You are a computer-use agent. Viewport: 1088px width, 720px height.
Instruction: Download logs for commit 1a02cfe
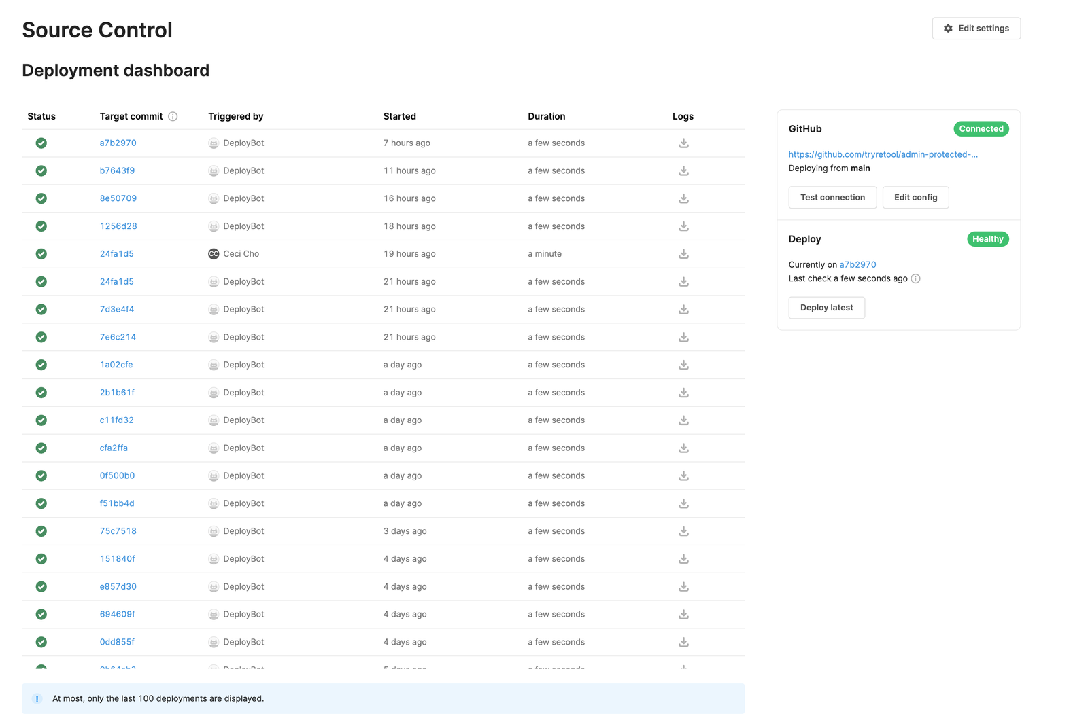683,365
